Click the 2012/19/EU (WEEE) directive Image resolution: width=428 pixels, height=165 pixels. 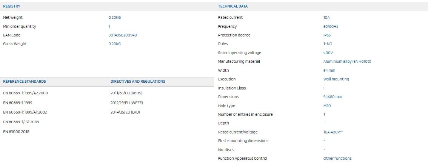click(126, 103)
